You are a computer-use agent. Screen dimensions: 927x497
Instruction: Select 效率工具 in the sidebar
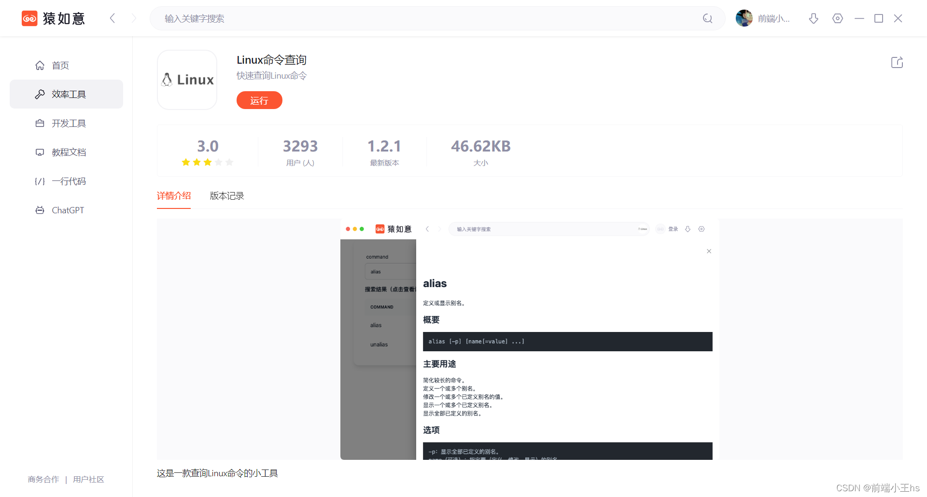(x=66, y=94)
